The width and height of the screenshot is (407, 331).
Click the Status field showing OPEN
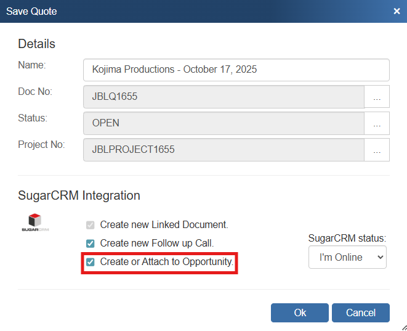pos(224,123)
